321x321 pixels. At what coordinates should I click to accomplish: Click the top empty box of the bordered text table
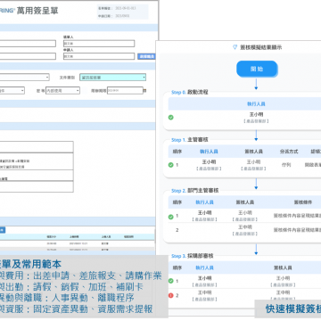coord(37,147)
